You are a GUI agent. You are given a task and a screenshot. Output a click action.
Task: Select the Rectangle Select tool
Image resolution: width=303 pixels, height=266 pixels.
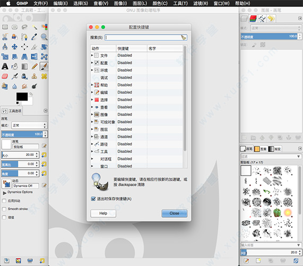click(x=5, y=27)
